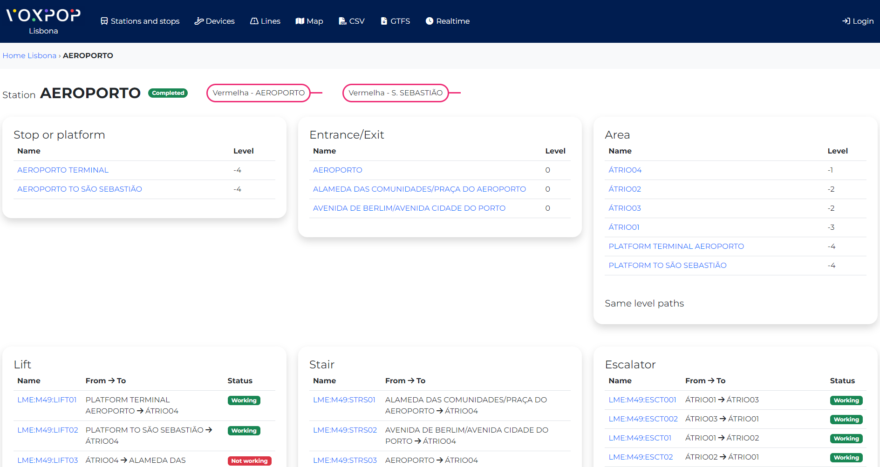880x467 pixels.
Task: Click the VoxPop Lisbona logo
Action: 43,21
